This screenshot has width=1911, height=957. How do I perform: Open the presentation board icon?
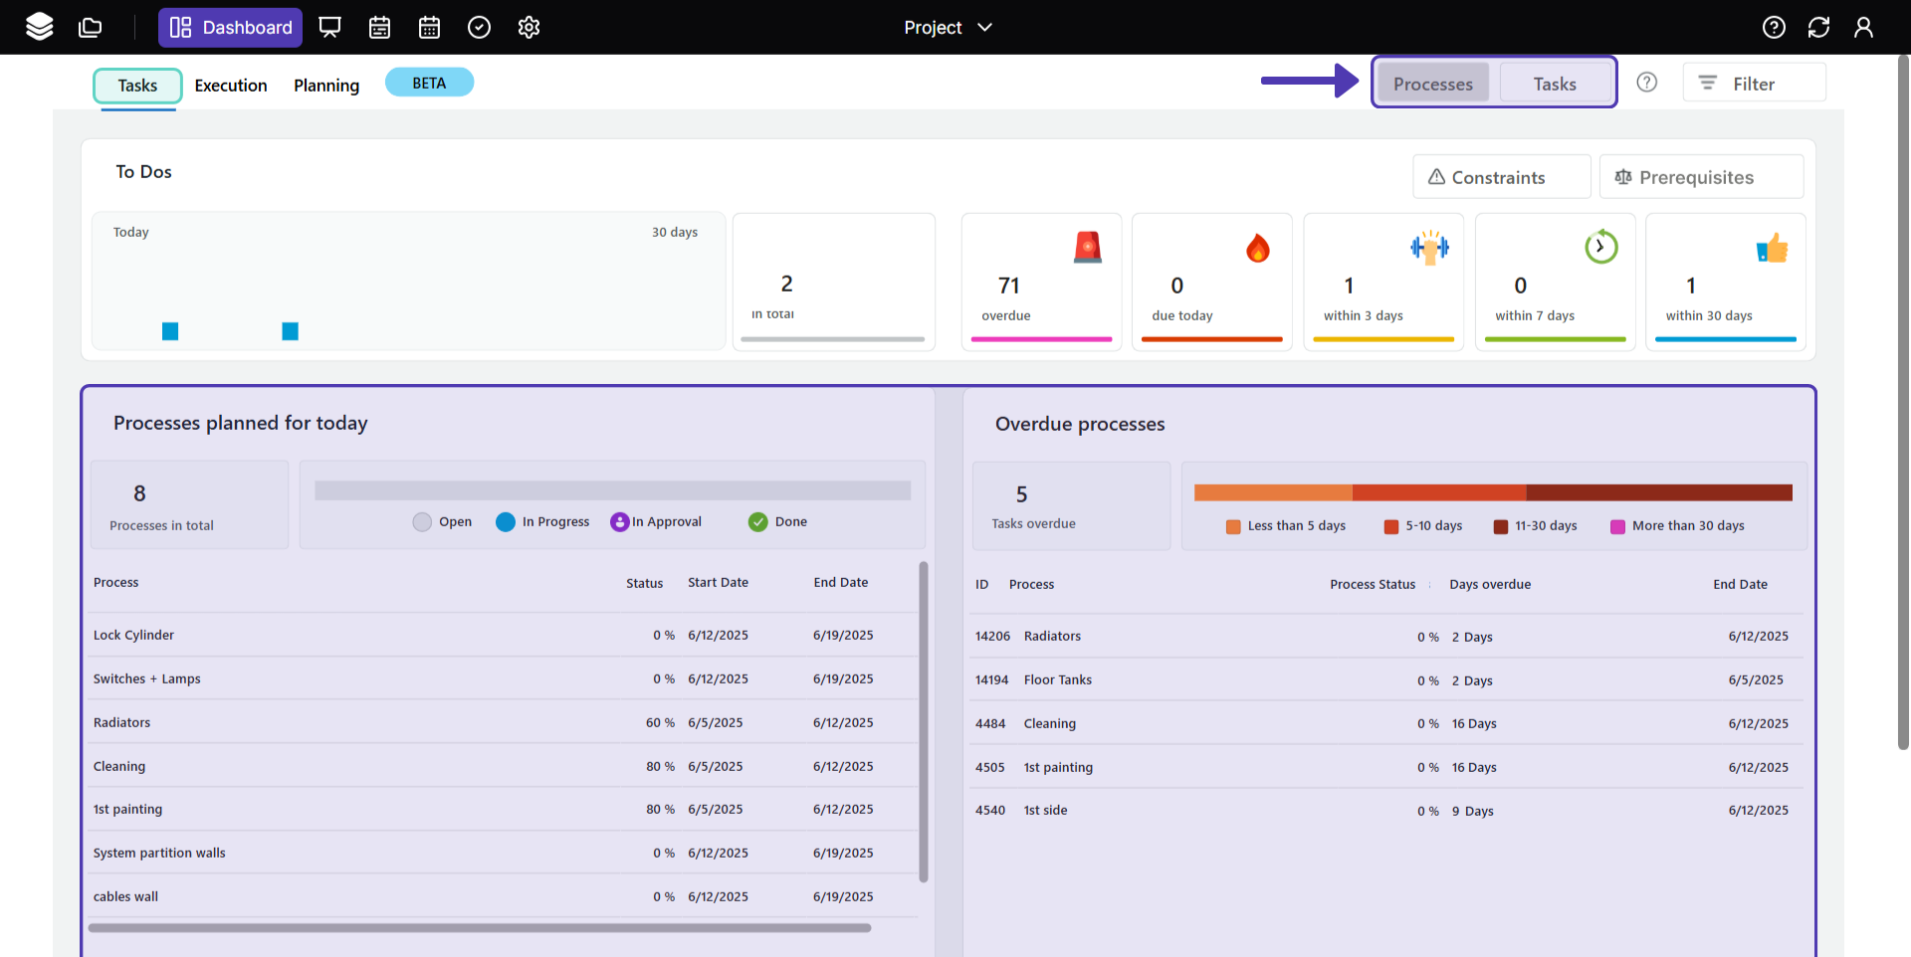point(329,27)
